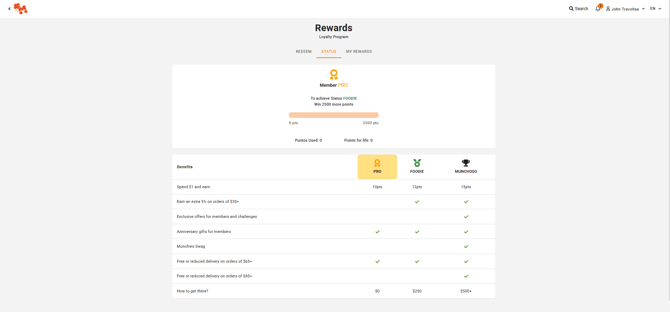Click 'Spend $1 and earn' row label
670x312 pixels.
[x=193, y=187]
